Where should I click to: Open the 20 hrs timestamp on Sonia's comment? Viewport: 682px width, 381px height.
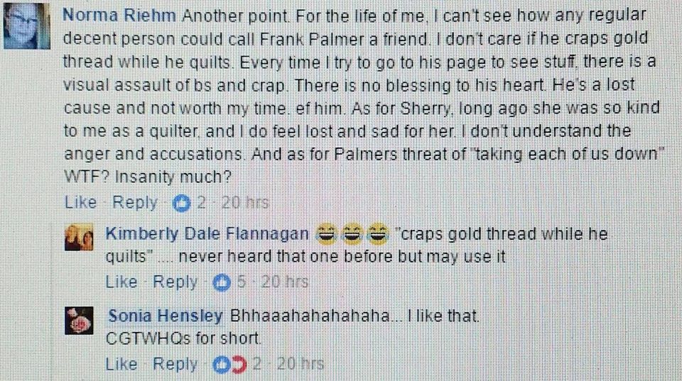301,364
